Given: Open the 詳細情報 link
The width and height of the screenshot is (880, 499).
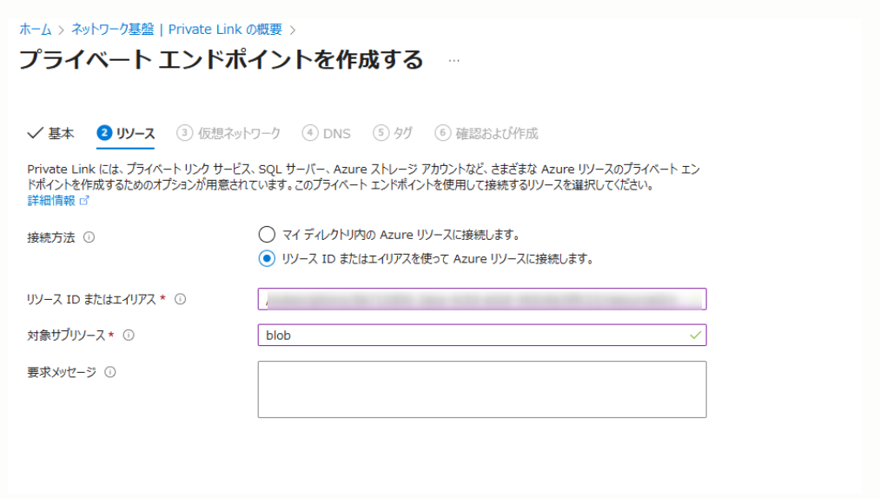Looking at the screenshot, I should click(x=51, y=201).
